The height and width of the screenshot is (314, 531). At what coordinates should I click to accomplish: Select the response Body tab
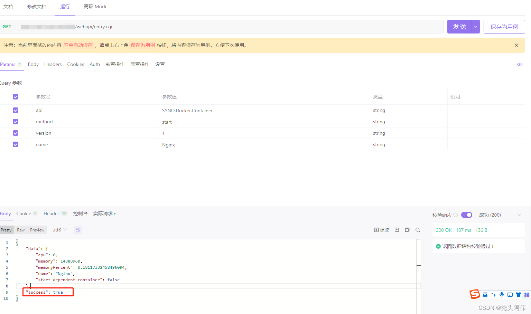6,213
